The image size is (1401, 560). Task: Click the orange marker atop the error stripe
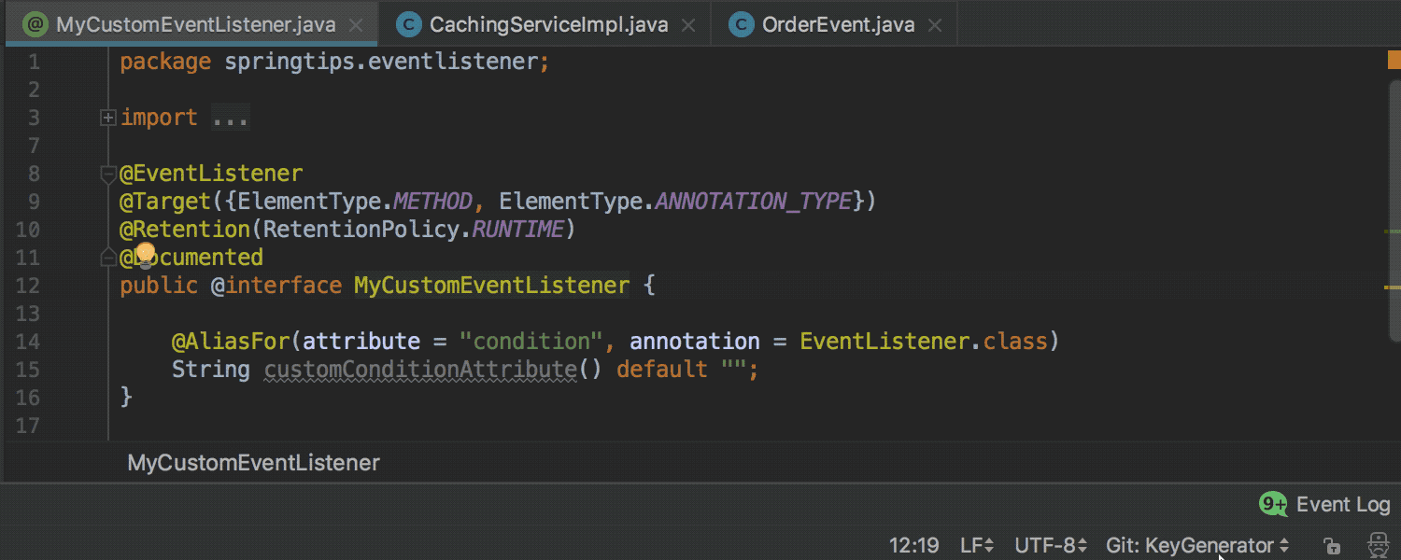pos(1393,58)
